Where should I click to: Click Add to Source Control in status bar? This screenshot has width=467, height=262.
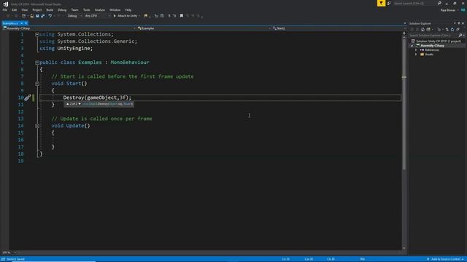click(446, 259)
